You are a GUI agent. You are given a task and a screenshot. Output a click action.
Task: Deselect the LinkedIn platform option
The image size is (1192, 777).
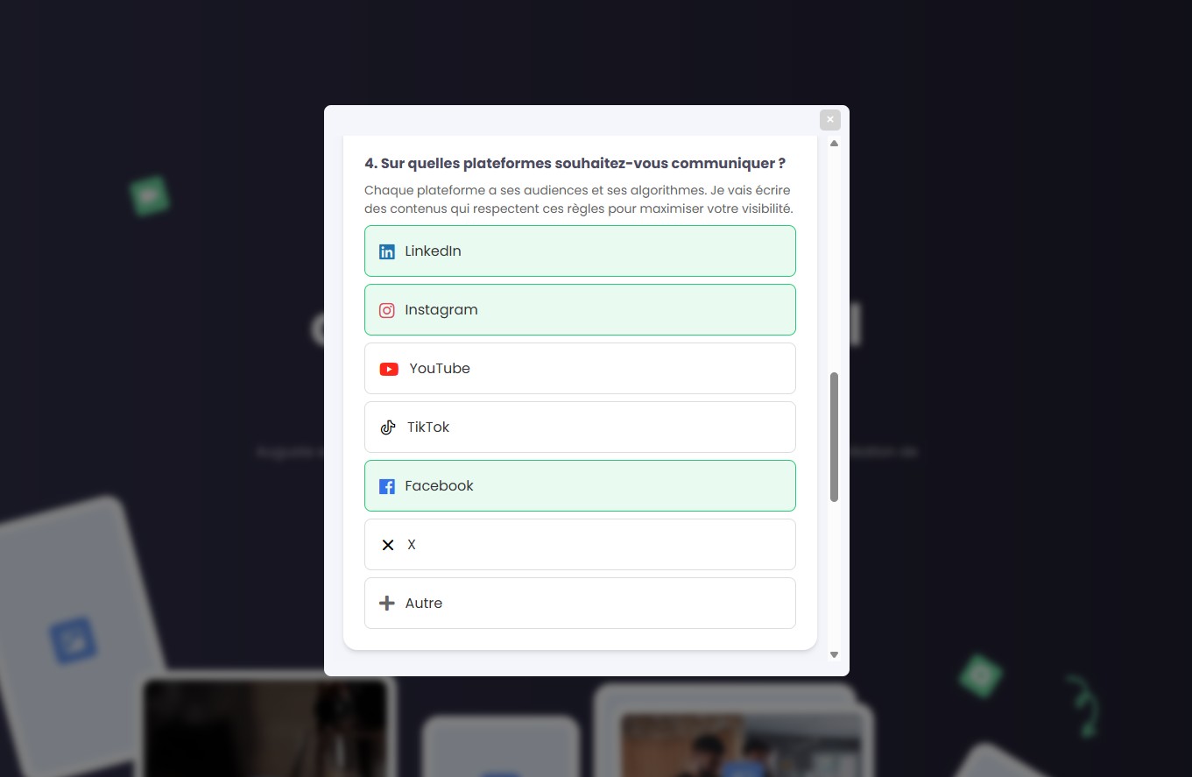pyautogui.click(x=580, y=251)
